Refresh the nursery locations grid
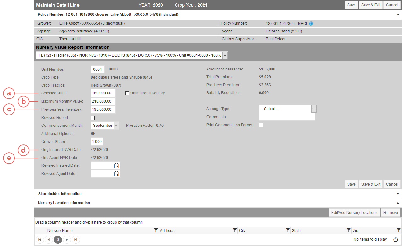Image resolution: width=402 pixels, height=246 pixels. click(x=396, y=240)
